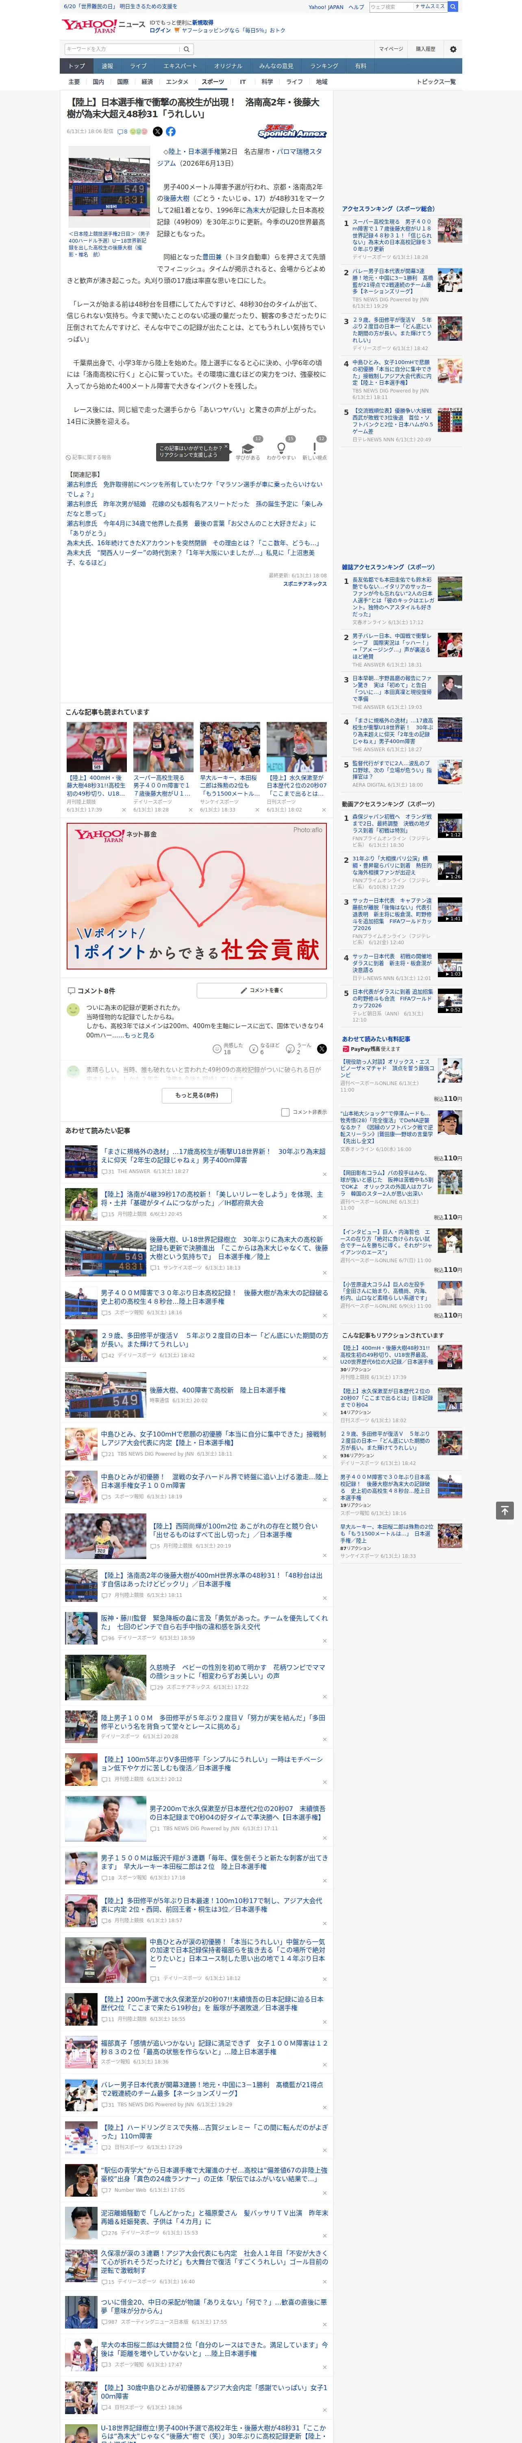Click the first commenter's avatar icon
The image size is (522, 2443).
73,1011
